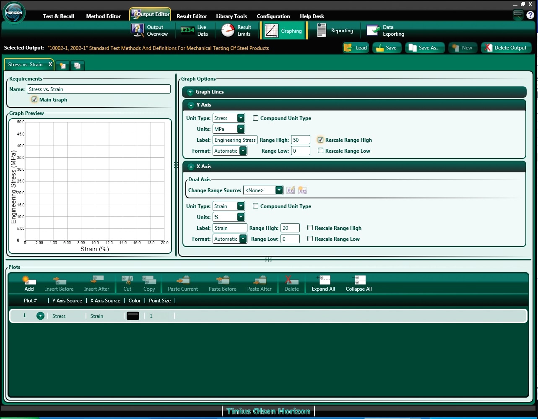The height and width of the screenshot is (419, 538).
Task: Uncheck Y Axis Rescale Range High
Action: pos(320,140)
